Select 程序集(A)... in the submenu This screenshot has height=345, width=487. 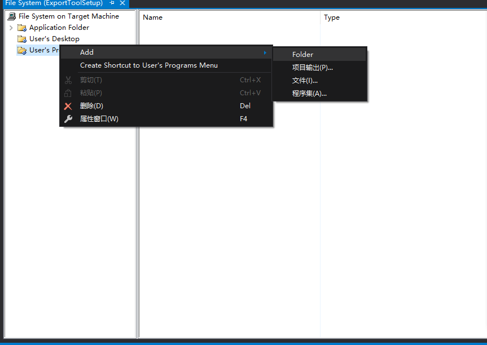(309, 94)
